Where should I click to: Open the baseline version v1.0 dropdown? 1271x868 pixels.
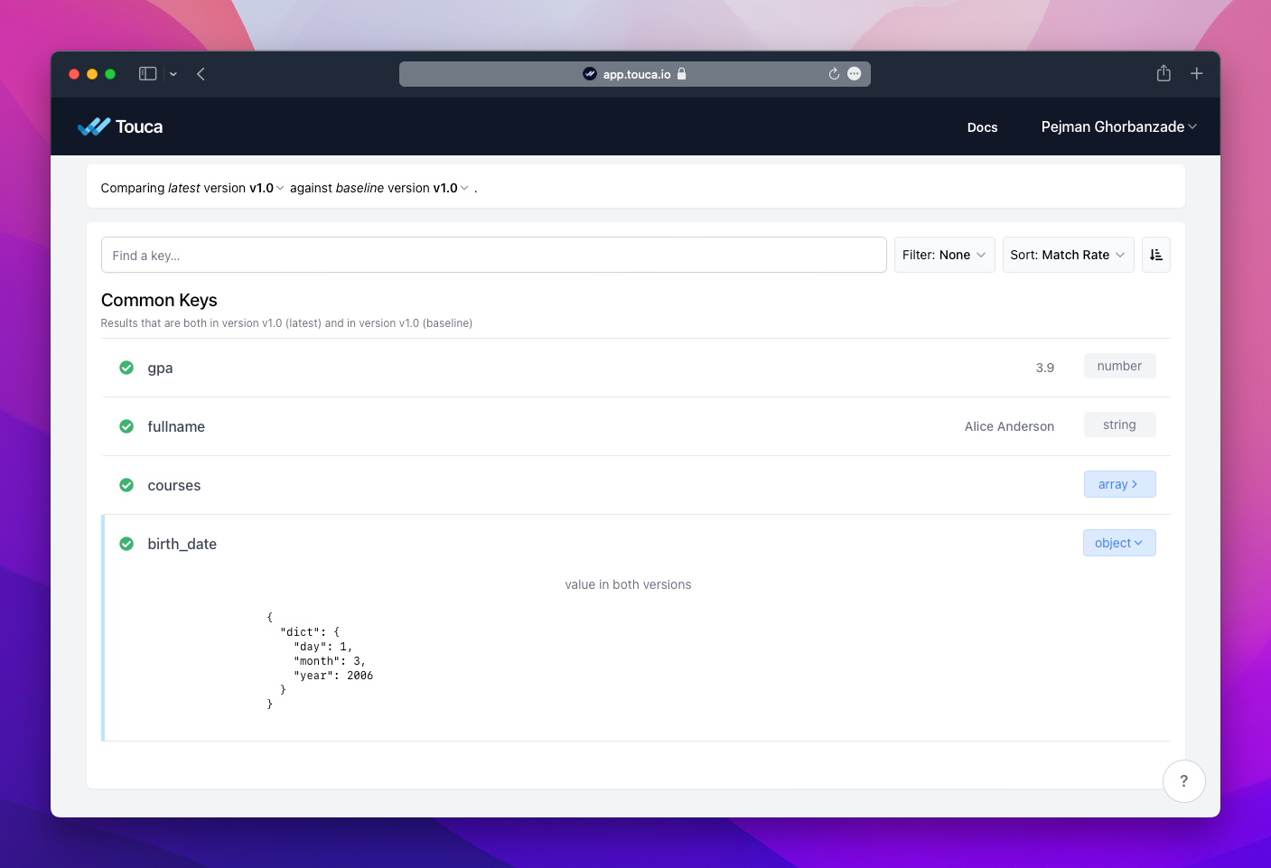coord(450,188)
